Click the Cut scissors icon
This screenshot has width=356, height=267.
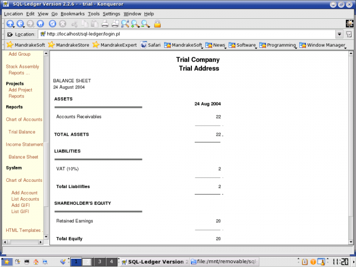pos(75,23)
